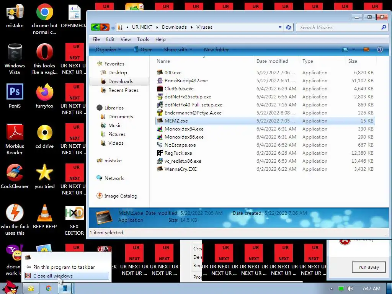Open the Edit menu
Viewport: 392px width, 294px height.
click(x=110, y=39)
